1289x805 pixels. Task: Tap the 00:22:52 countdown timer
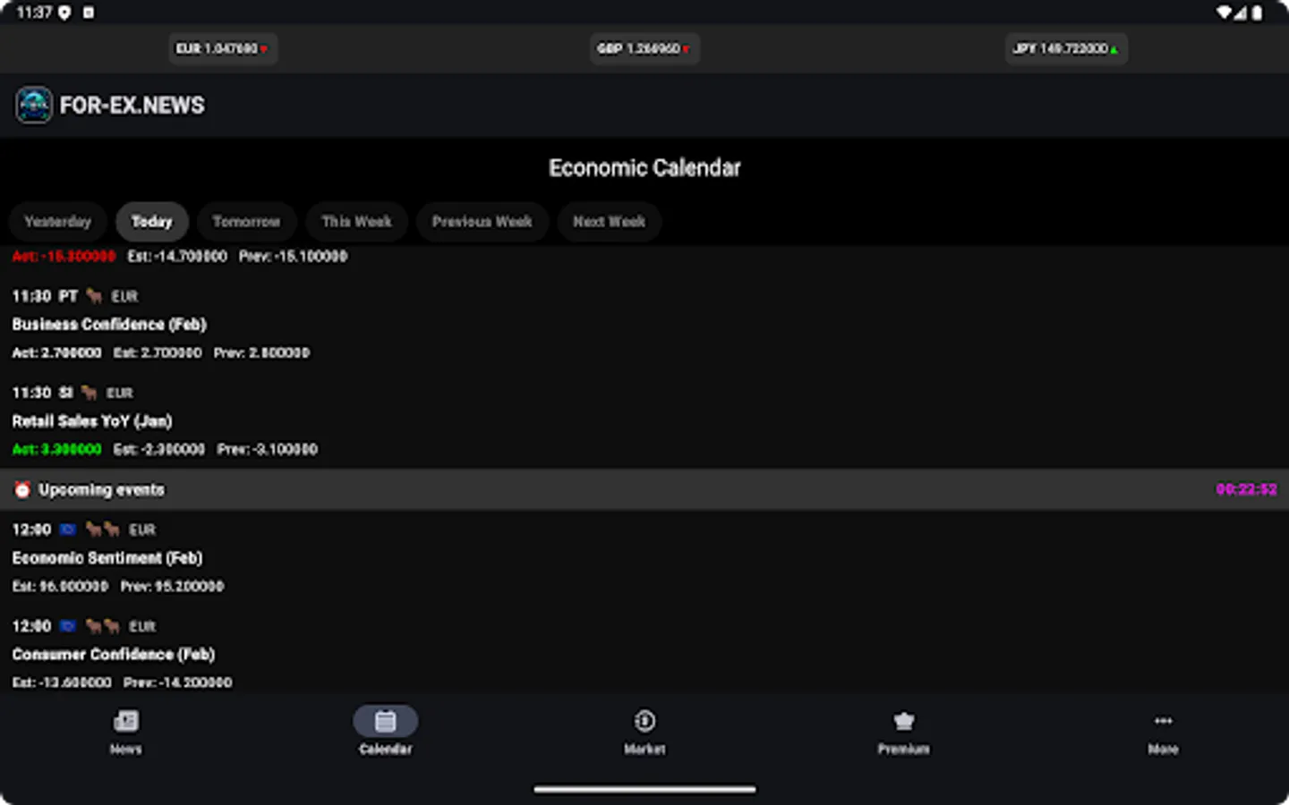[x=1244, y=489]
